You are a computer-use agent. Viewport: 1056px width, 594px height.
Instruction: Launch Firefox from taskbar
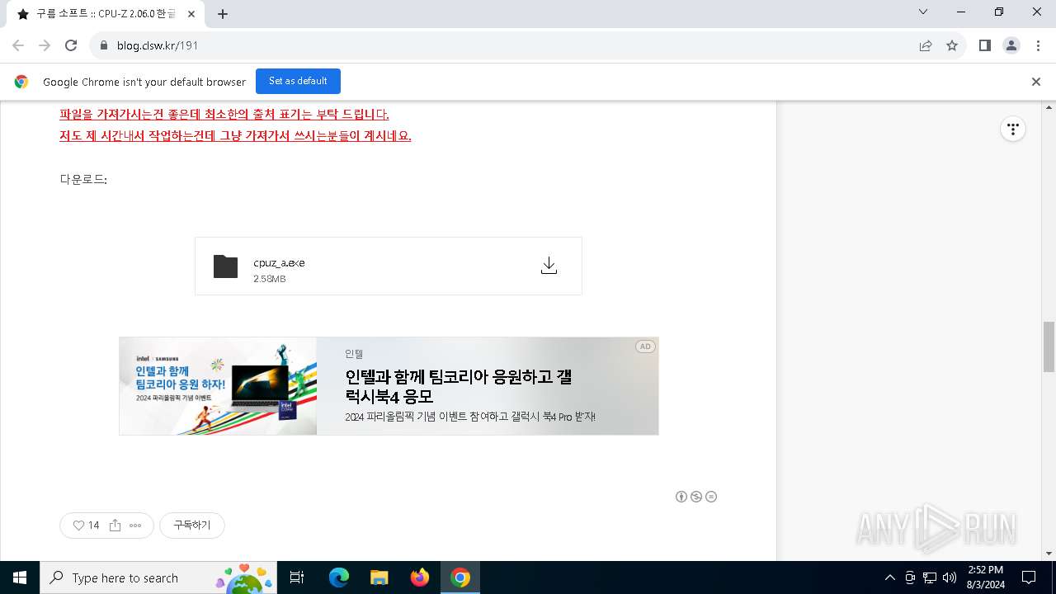420,577
